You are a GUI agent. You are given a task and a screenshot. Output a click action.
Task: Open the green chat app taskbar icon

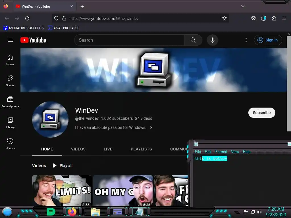click(x=51, y=212)
